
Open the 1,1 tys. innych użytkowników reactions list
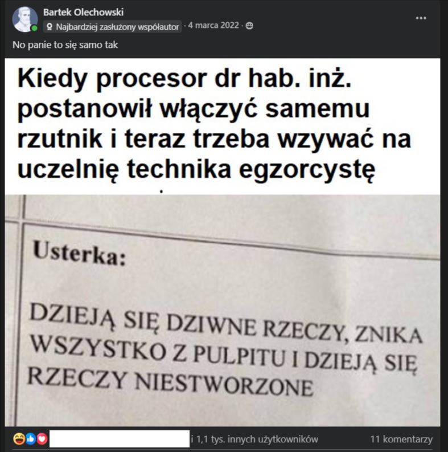pos(254,439)
